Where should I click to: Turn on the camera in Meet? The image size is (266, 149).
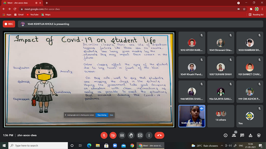tap(113, 135)
